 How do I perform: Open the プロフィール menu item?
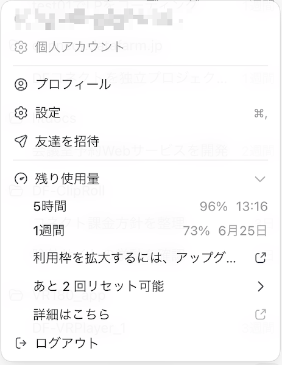pos(141,85)
